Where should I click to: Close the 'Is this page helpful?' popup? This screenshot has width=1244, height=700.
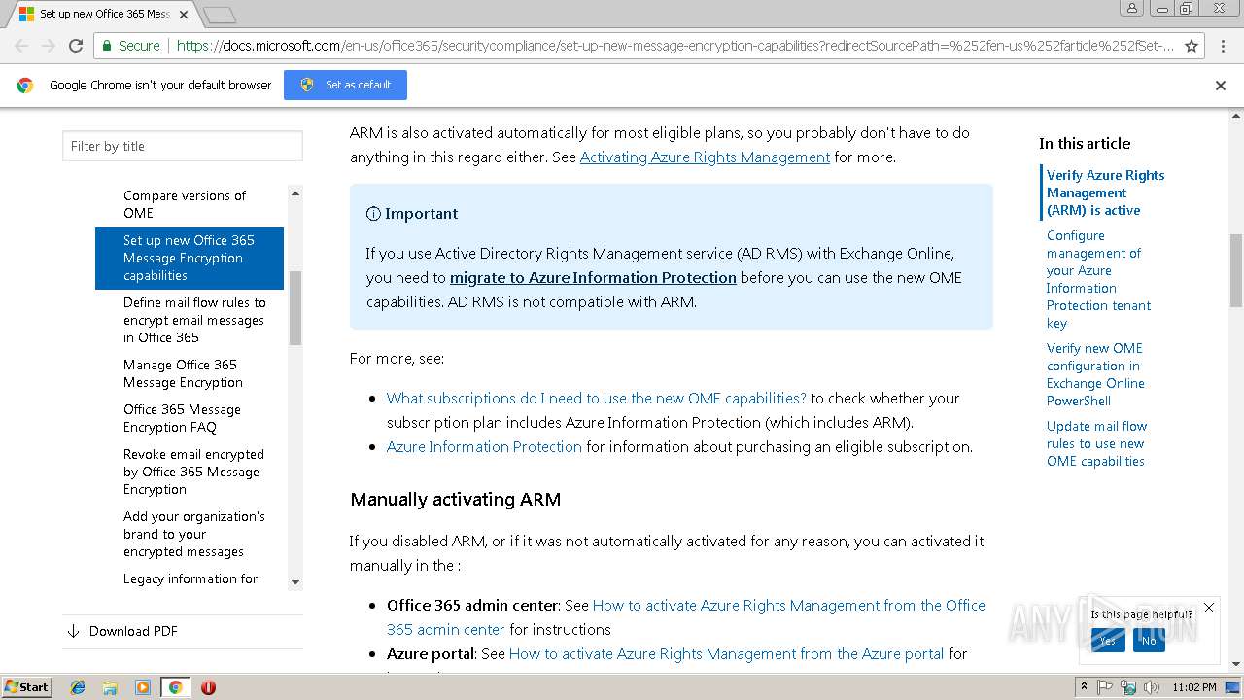click(1209, 608)
